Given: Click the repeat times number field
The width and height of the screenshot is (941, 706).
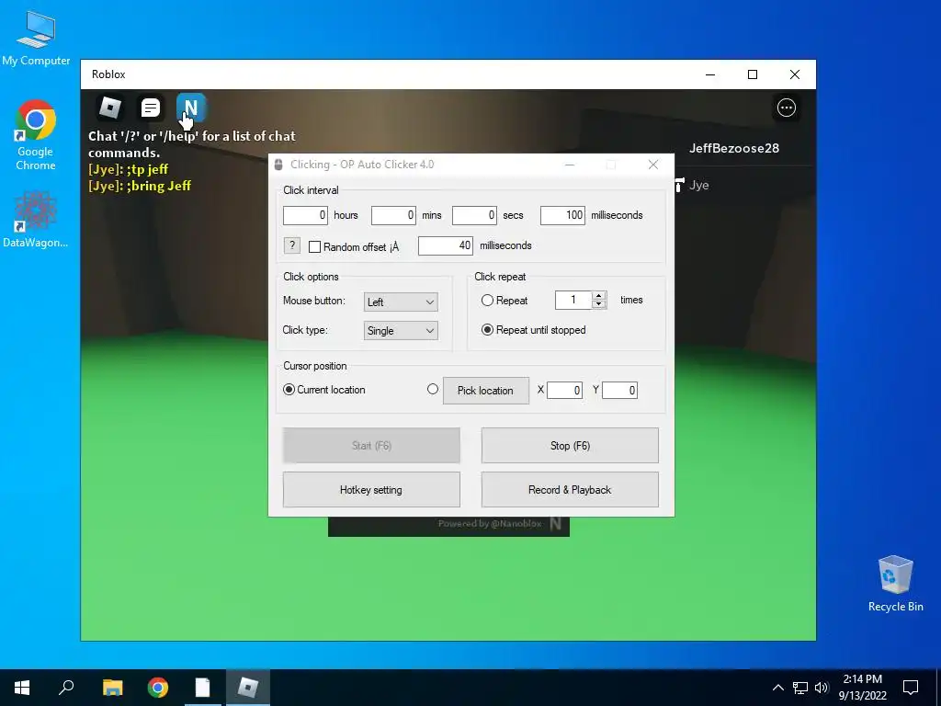Looking at the screenshot, I should [x=573, y=301].
